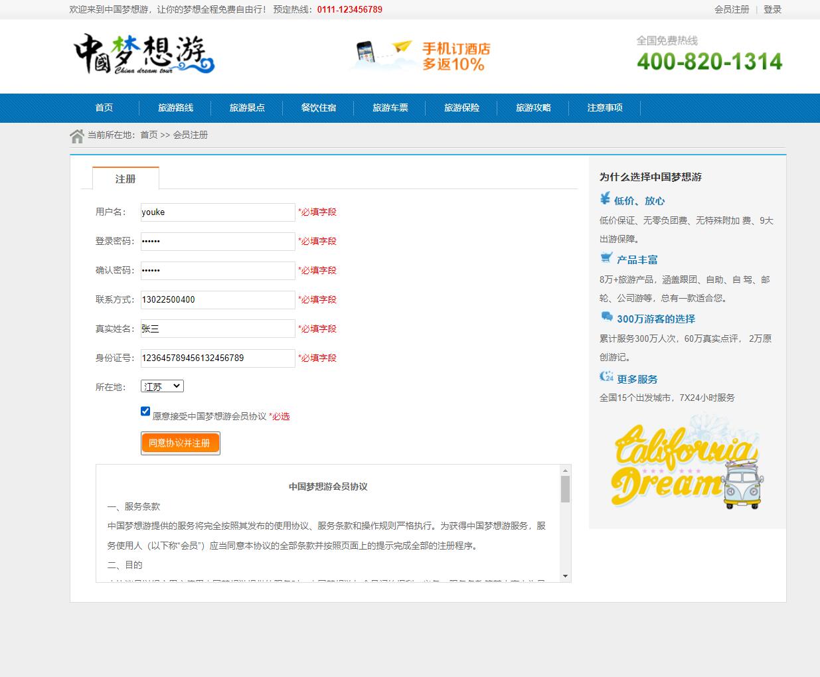Click the 400-820-1314 hotline number
Viewport: 820px width, 677px height.
pyautogui.click(x=710, y=62)
